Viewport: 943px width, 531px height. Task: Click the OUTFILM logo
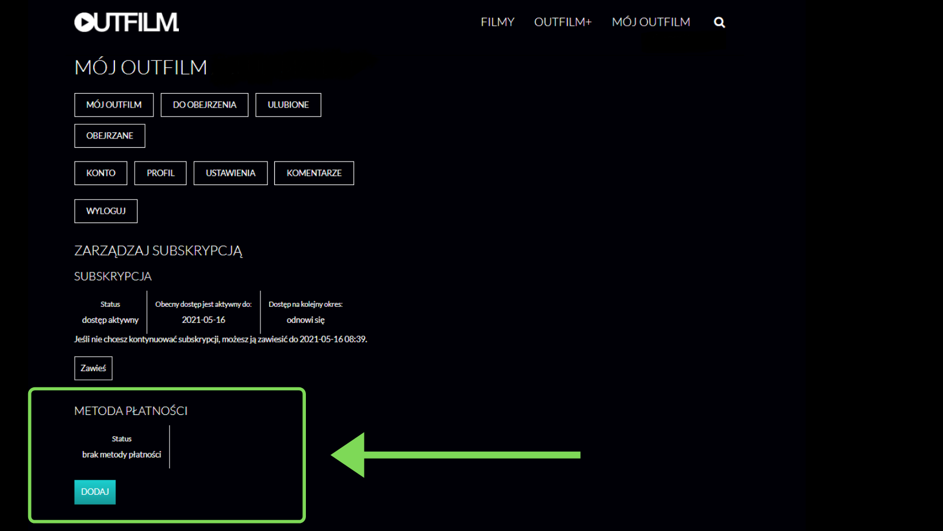pos(126,22)
